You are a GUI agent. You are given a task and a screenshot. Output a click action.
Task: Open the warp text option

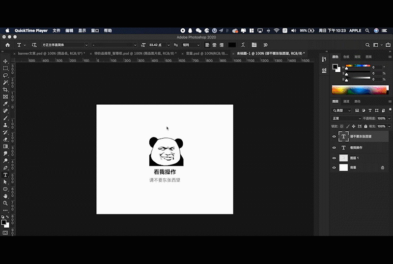coord(243,45)
